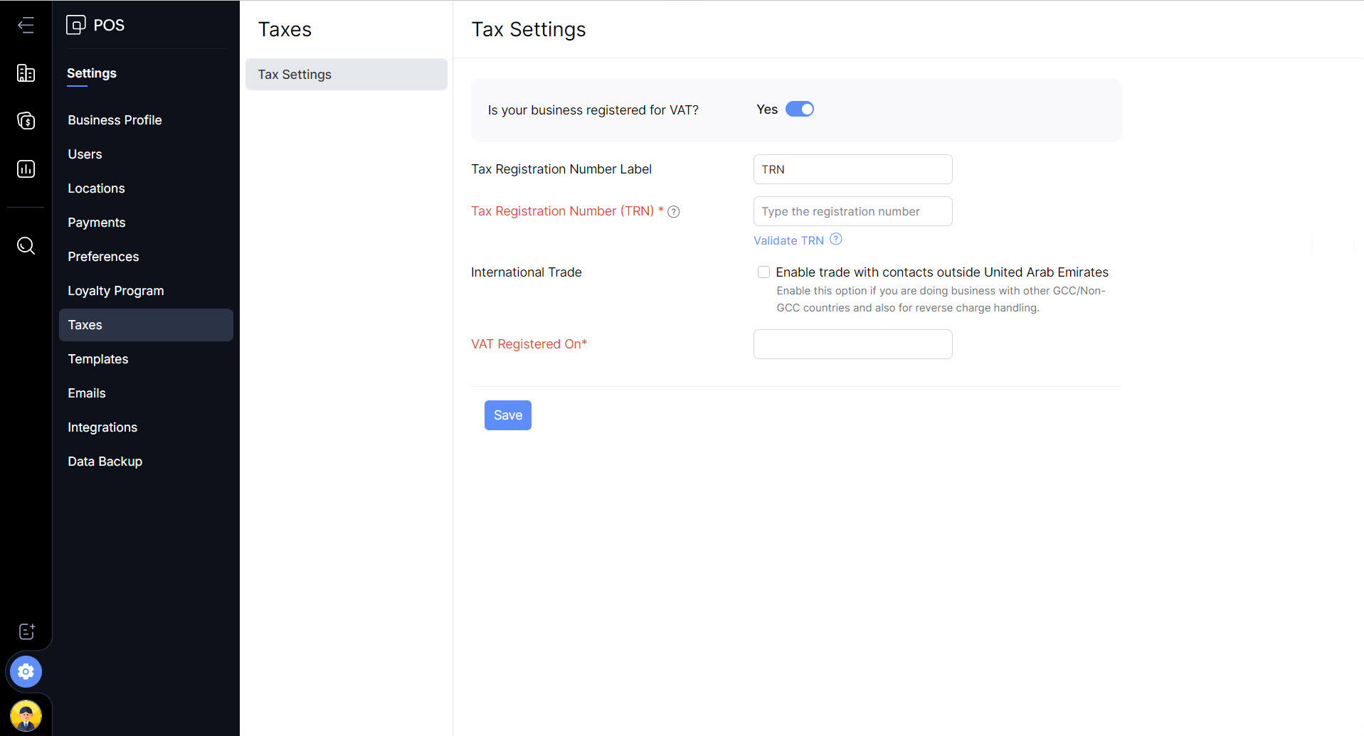Open the user profile avatar
The height and width of the screenshot is (736, 1364).
(26, 715)
